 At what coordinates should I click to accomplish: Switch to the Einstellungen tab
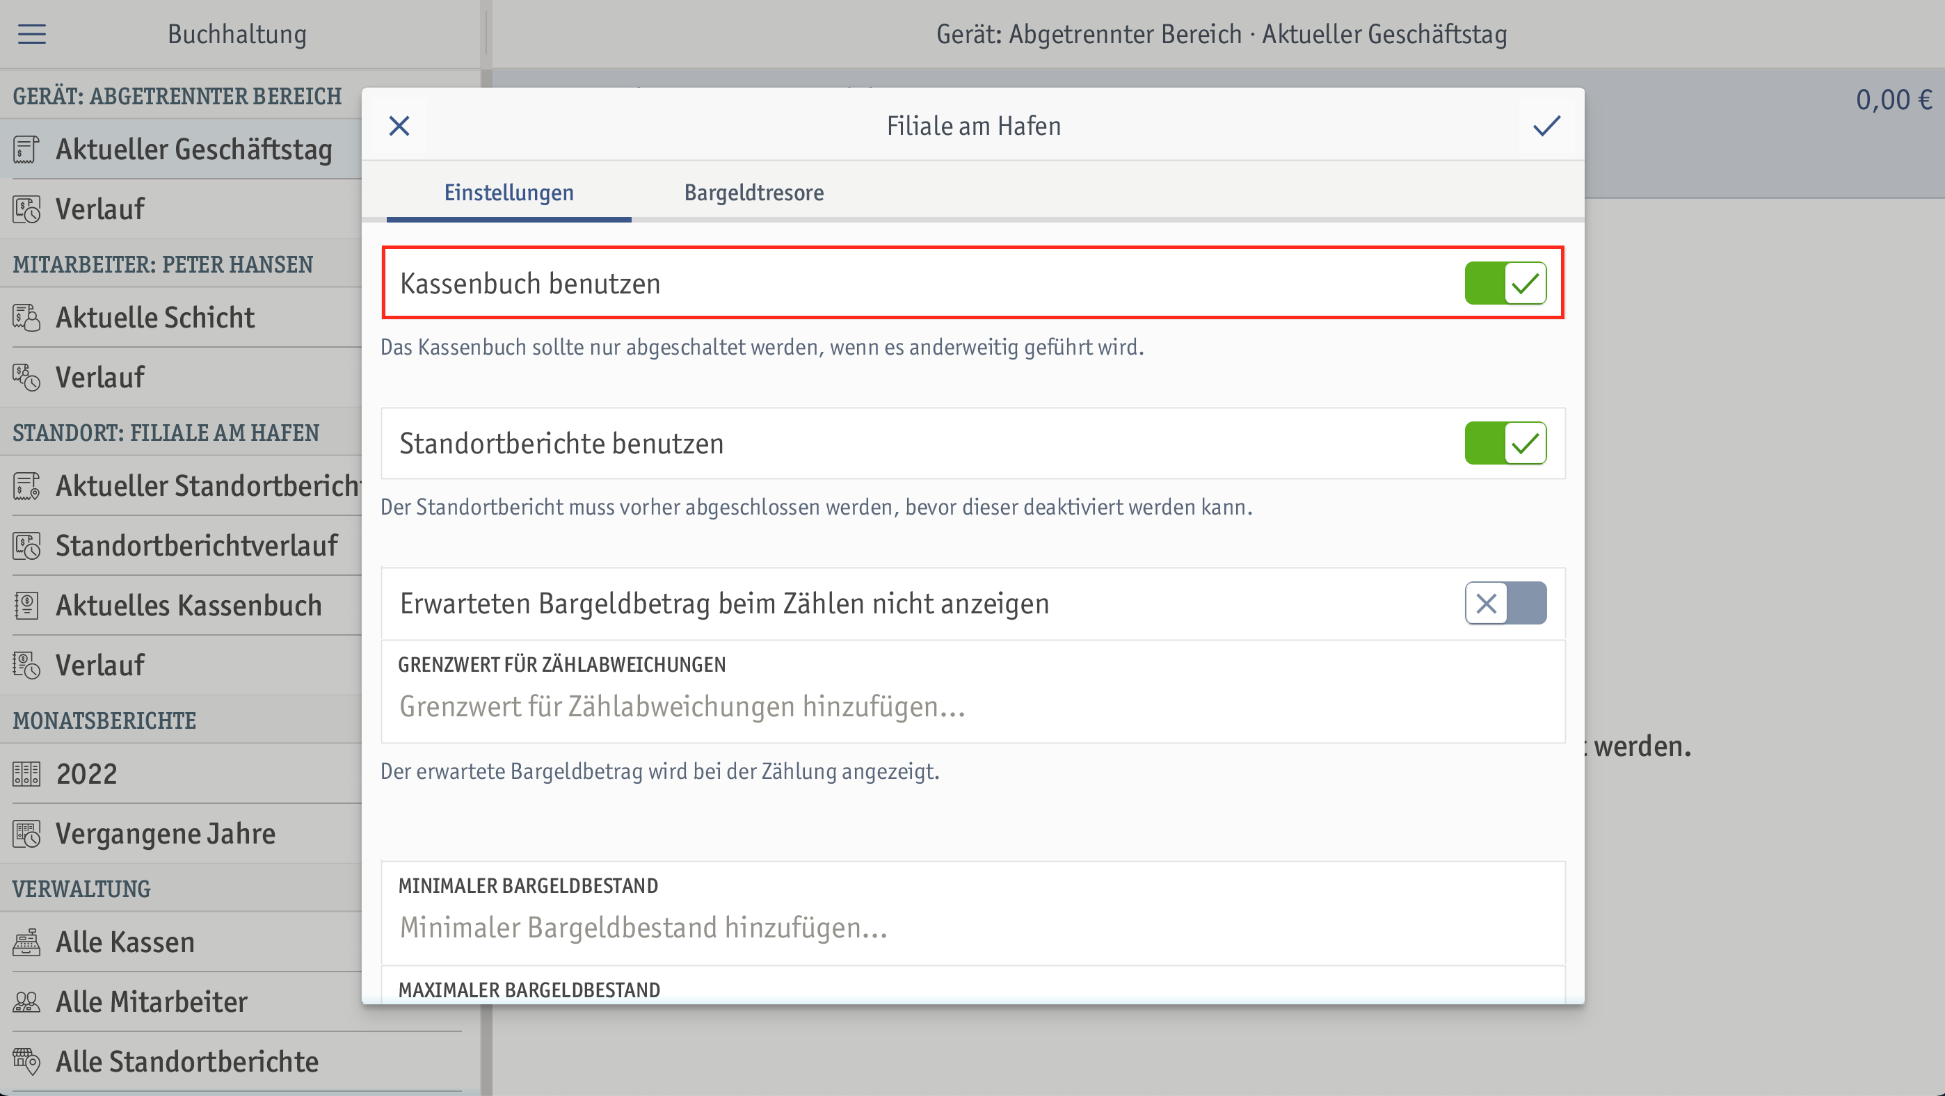pyautogui.click(x=509, y=193)
